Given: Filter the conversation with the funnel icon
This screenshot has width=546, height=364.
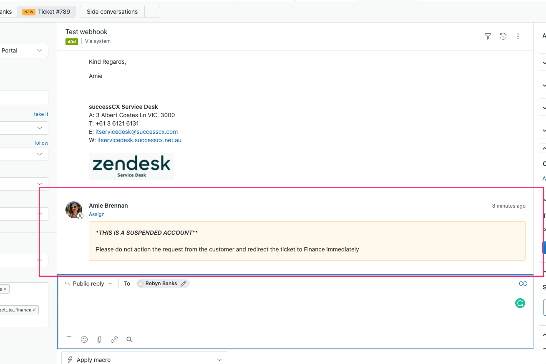Looking at the screenshot, I should pyautogui.click(x=488, y=36).
